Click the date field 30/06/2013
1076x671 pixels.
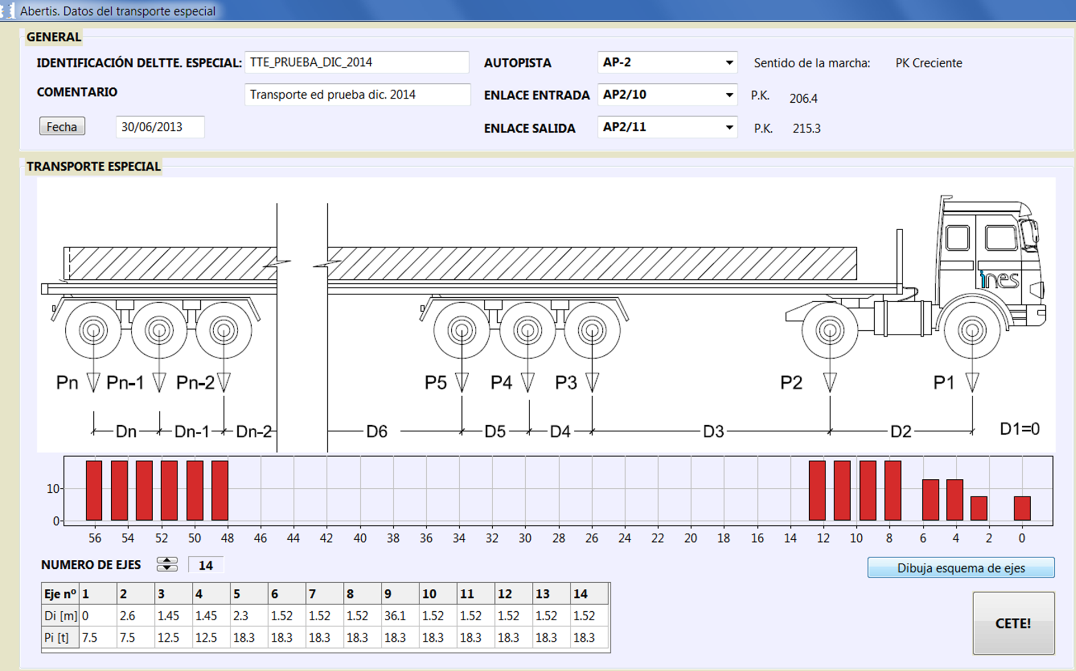(x=160, y=127)
